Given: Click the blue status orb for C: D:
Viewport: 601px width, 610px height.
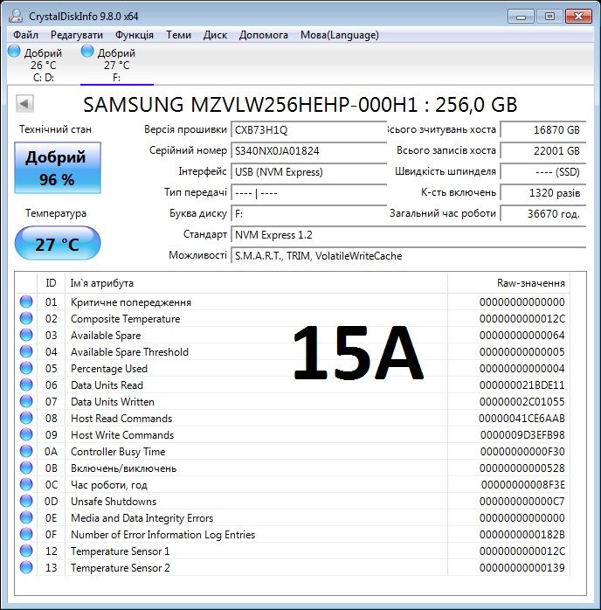Looking at the screenshot, I should click(x=14, y=51).
